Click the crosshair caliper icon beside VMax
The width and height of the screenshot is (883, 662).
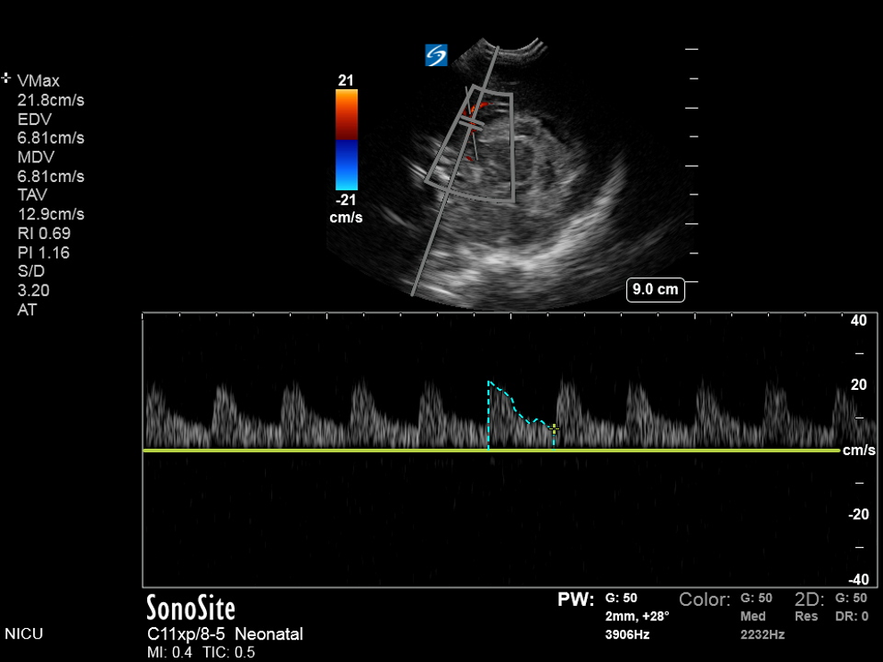tap(7, 79)
